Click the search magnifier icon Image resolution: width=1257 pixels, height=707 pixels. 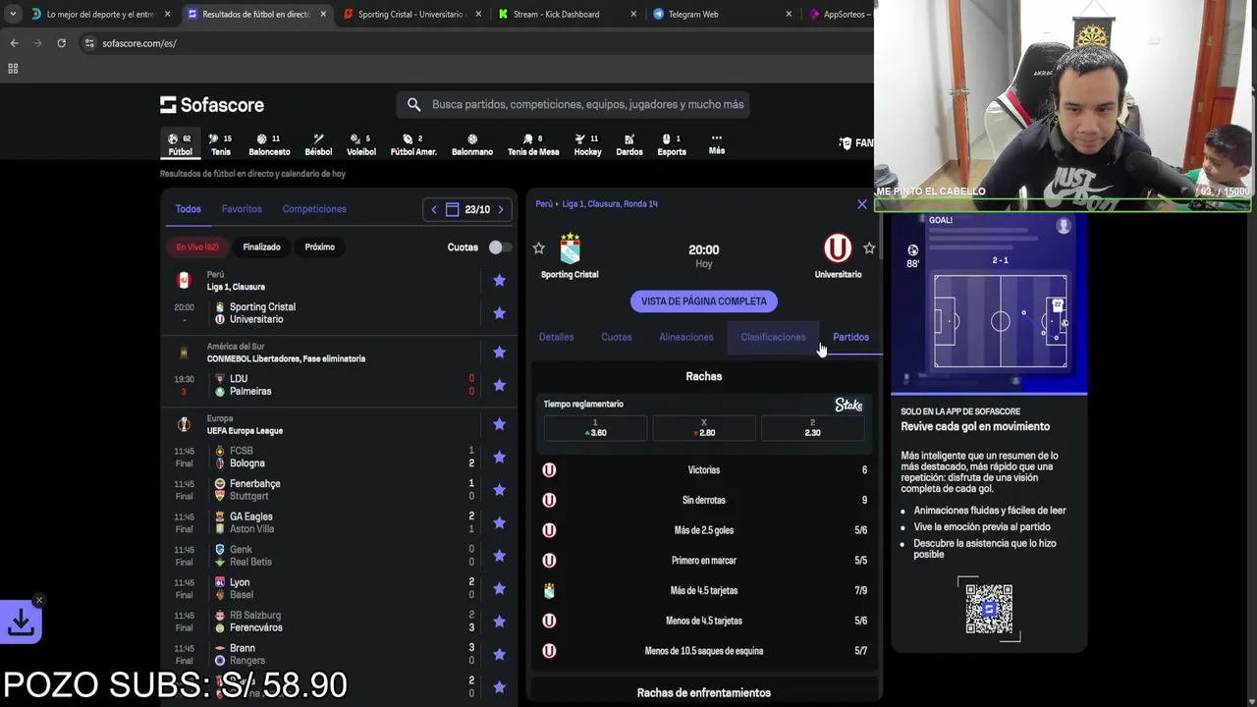[413, 104]
